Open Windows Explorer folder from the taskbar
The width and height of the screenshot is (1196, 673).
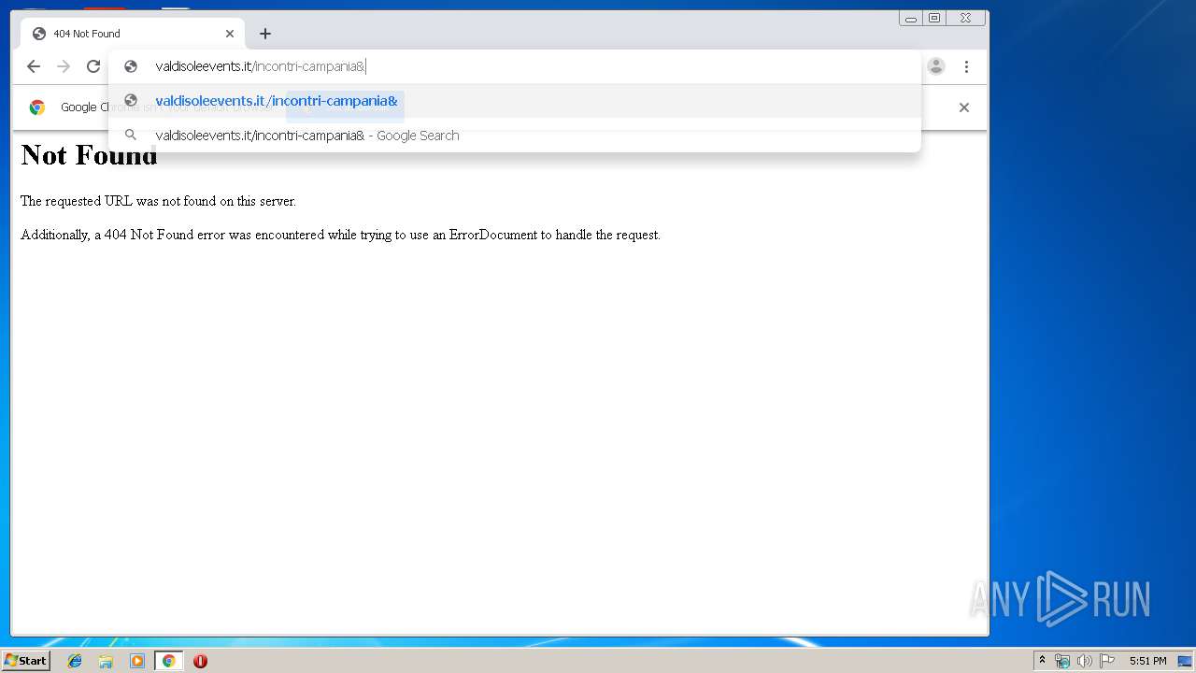pos(106,661)
